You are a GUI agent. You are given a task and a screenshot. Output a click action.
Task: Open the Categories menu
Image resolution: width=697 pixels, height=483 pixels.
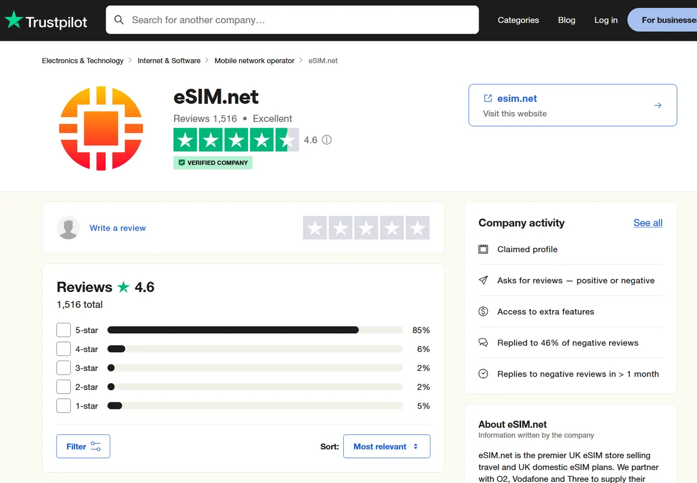pos(518,20)
